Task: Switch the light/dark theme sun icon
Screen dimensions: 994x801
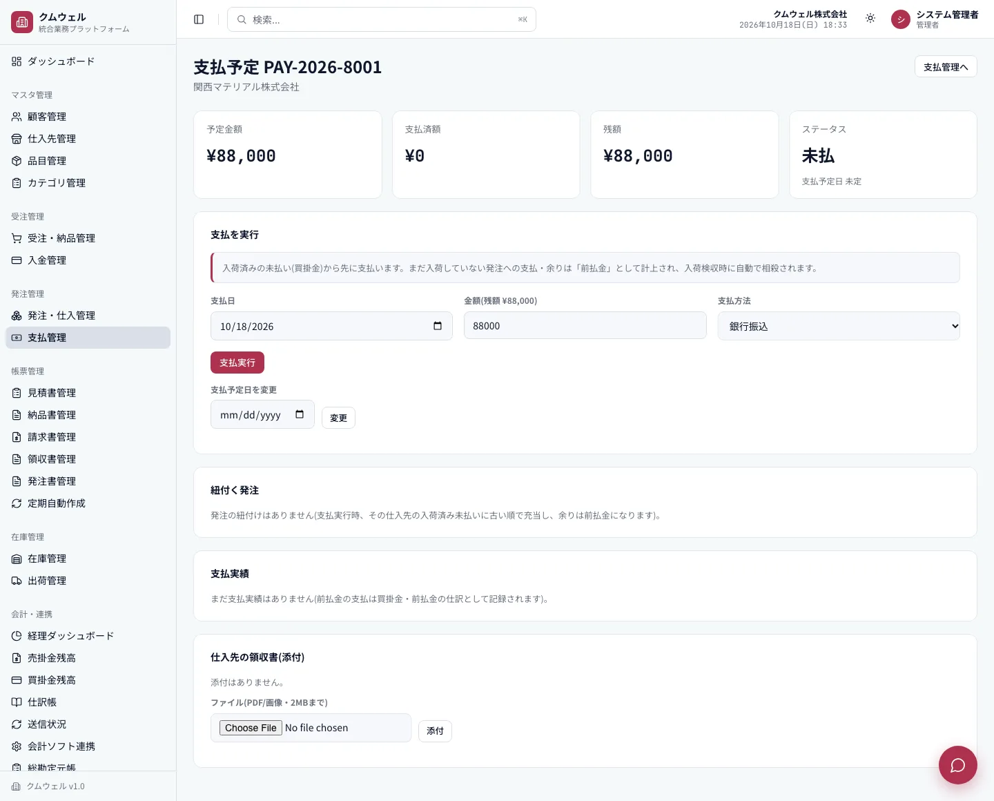Action: click(870, 19)
